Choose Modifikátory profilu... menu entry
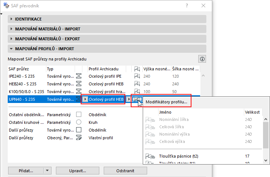 [x=166, y=102]
